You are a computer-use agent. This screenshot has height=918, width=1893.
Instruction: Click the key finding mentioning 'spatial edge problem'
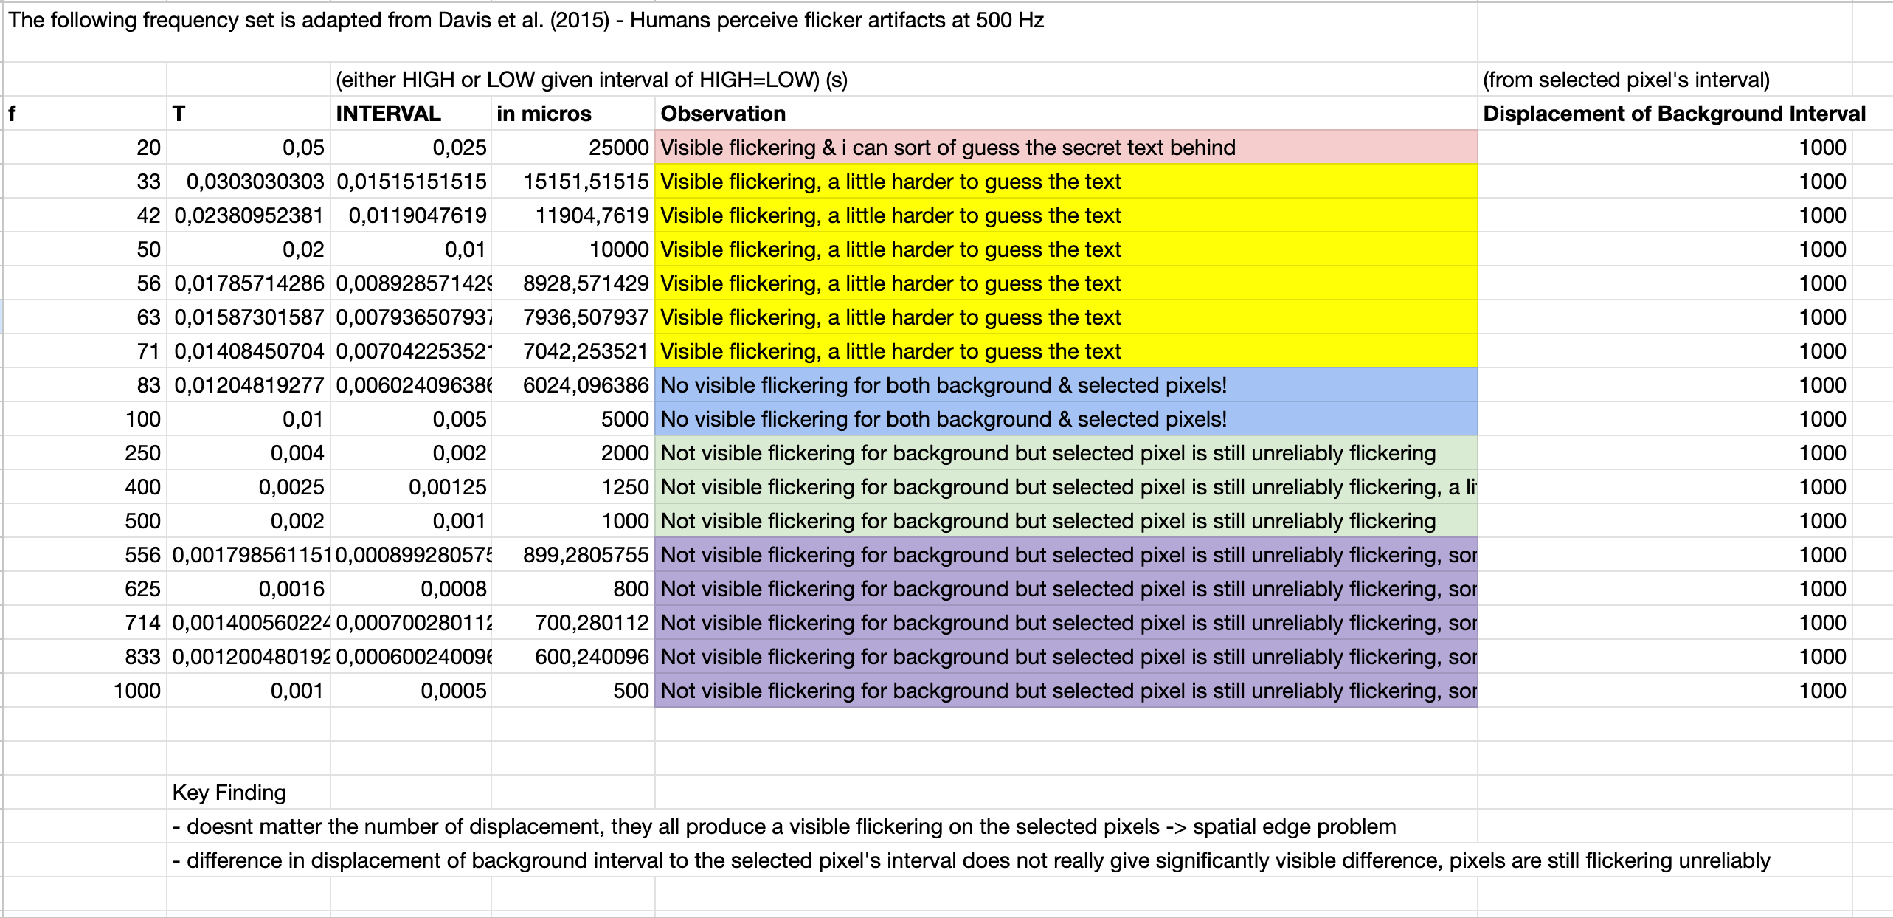point(822,826)
